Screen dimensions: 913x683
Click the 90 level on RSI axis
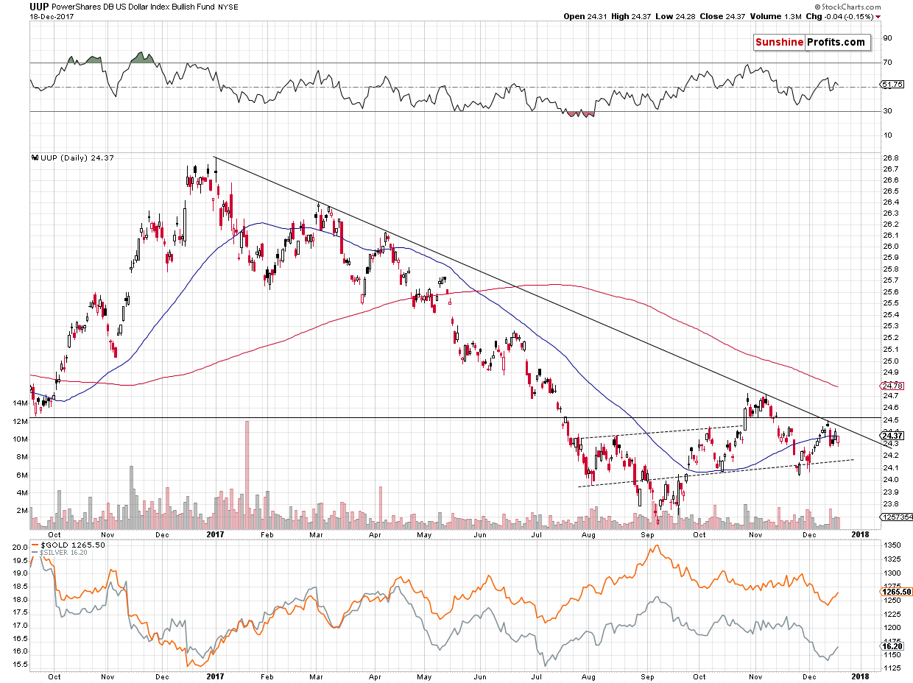coord(887,38)
